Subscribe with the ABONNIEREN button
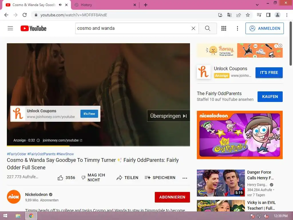 tap(172, 197)
